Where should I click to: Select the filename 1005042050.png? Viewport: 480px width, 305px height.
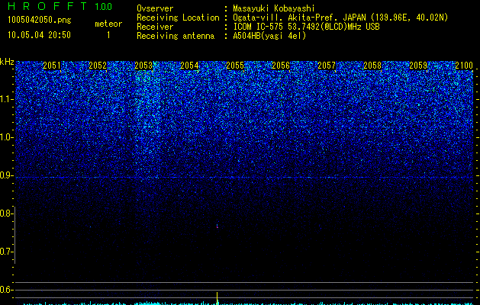click(40, 20)
